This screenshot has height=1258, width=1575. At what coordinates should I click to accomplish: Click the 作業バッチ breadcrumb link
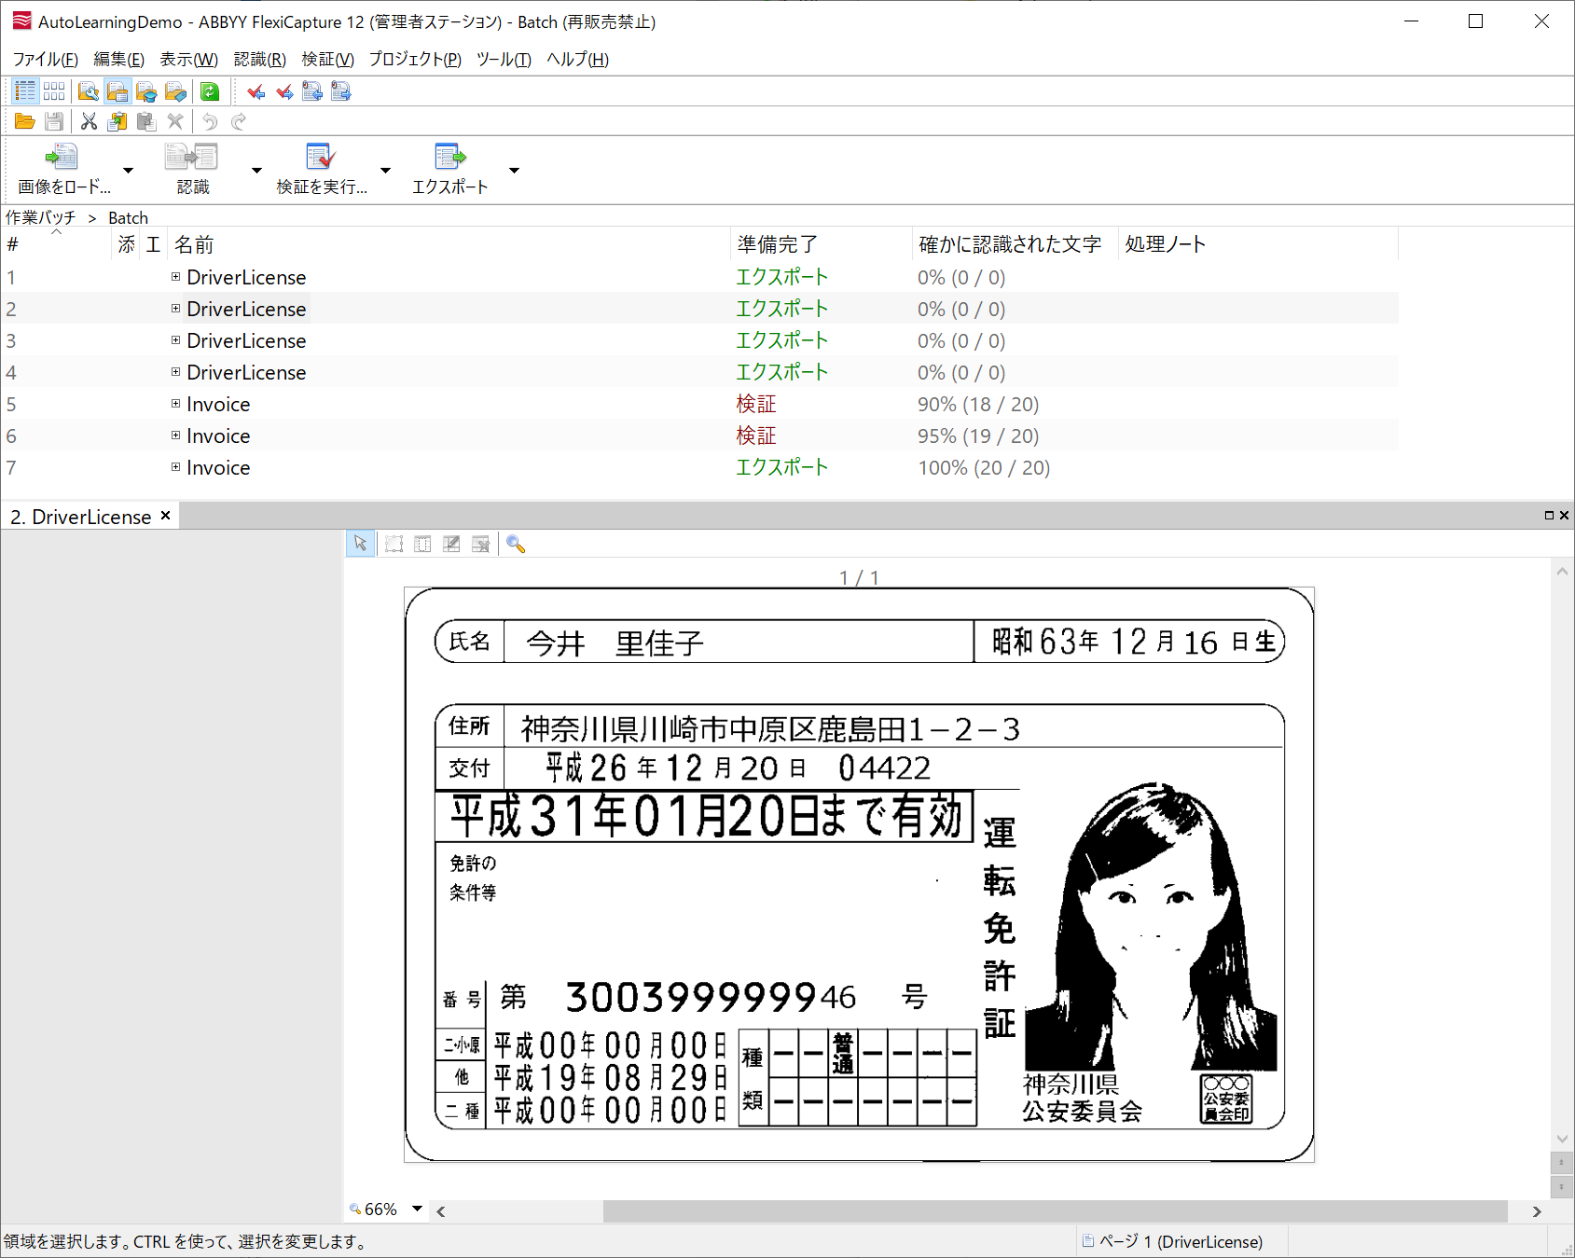tap(41, 217)
